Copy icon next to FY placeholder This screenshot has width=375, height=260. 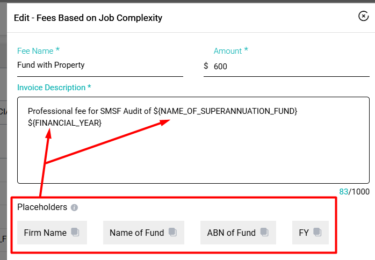point(317,232)
